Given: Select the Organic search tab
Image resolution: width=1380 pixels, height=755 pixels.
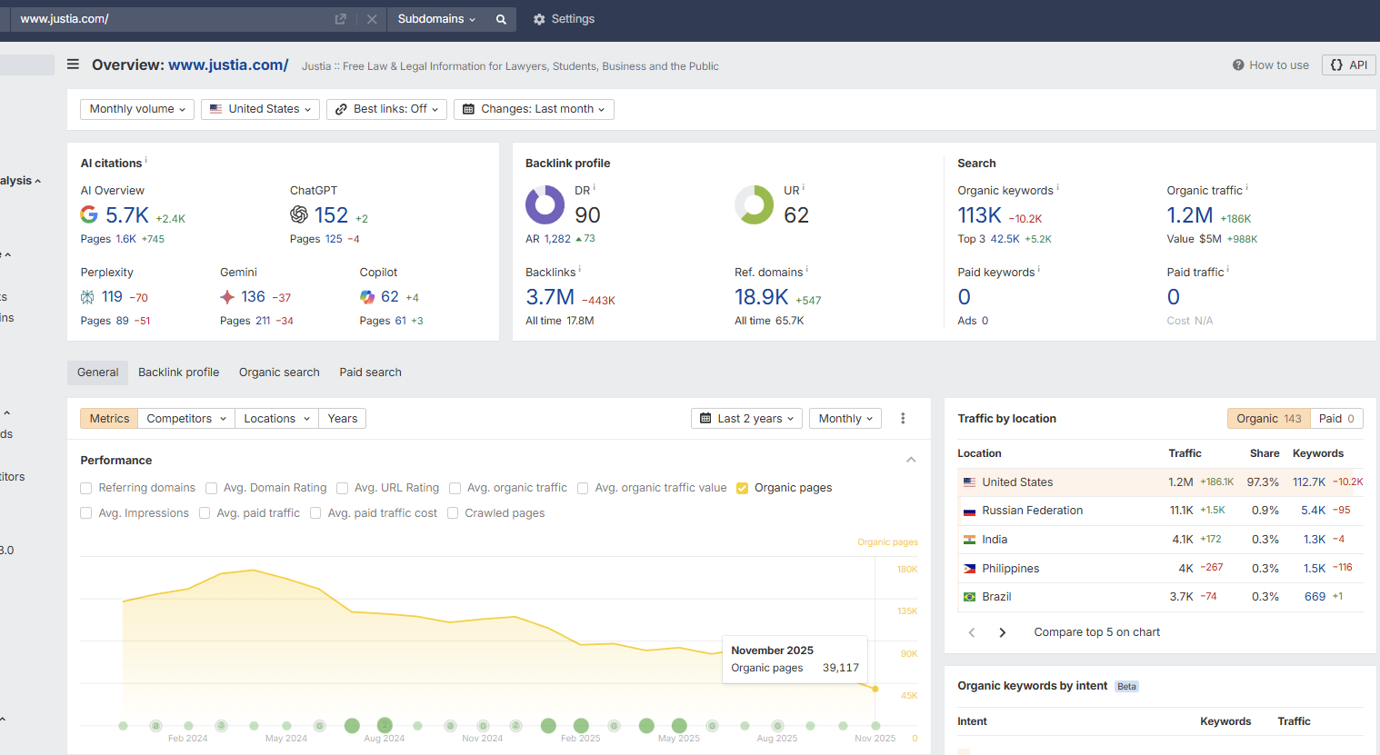Looking at the screenshot, I should pos(279,373).
